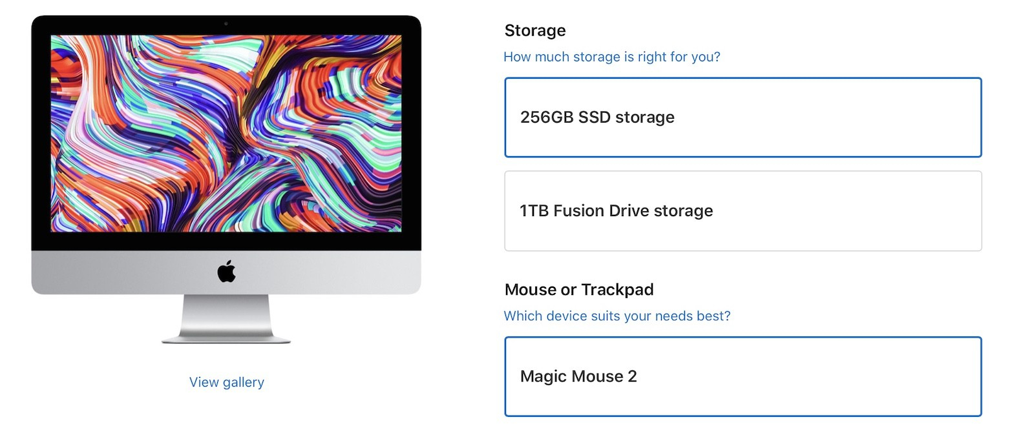Click the "1TB Fusion Drive storage" label text
1034x424 pixels.
pos(616,211)
